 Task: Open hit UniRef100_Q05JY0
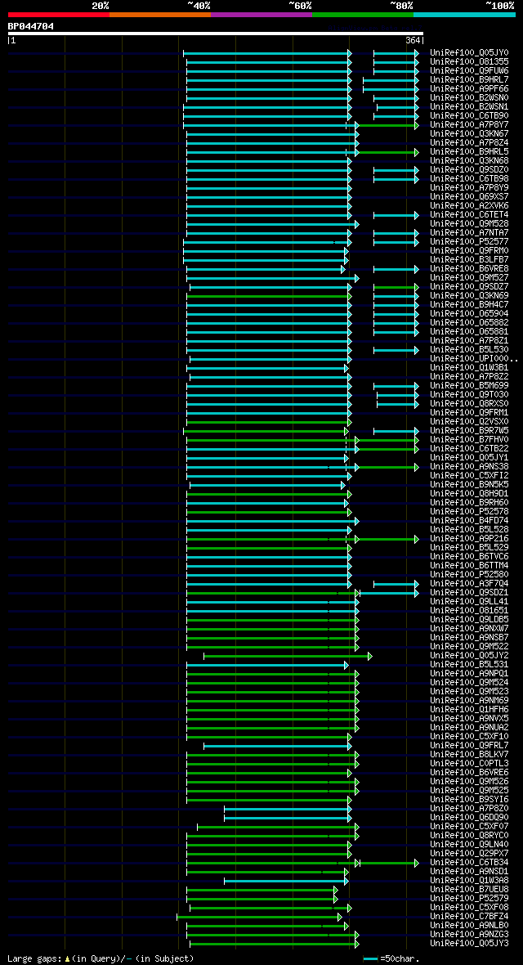pos(469,53)
